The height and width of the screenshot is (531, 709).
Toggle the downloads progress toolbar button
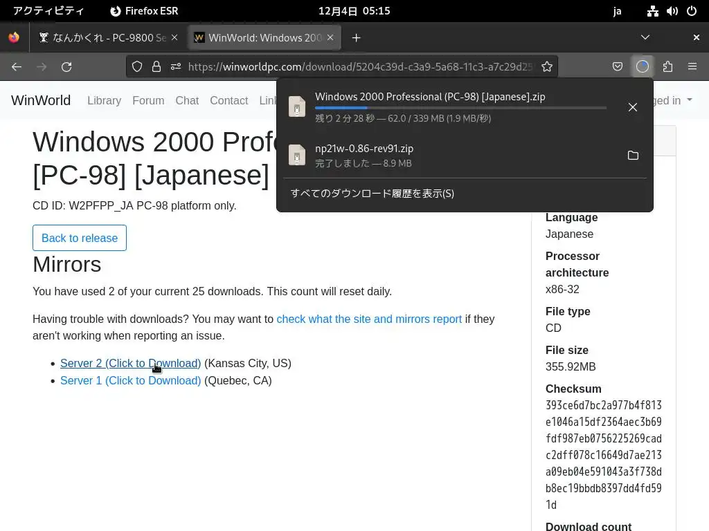pyautogui.click(x=643, y=67)
